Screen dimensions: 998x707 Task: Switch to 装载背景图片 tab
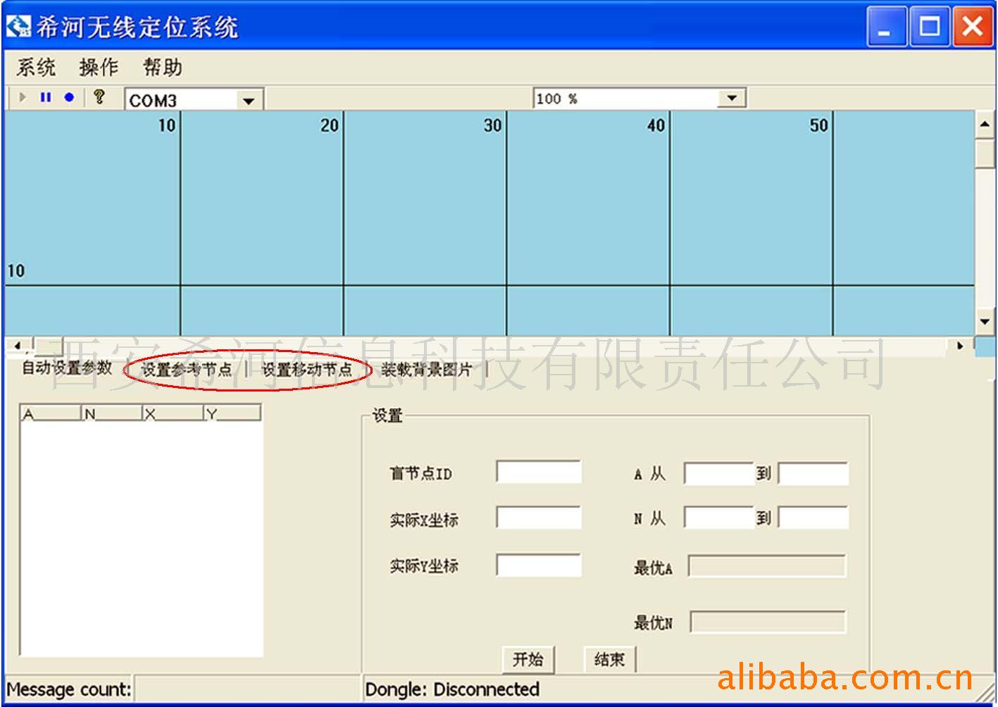pos(427,369)
